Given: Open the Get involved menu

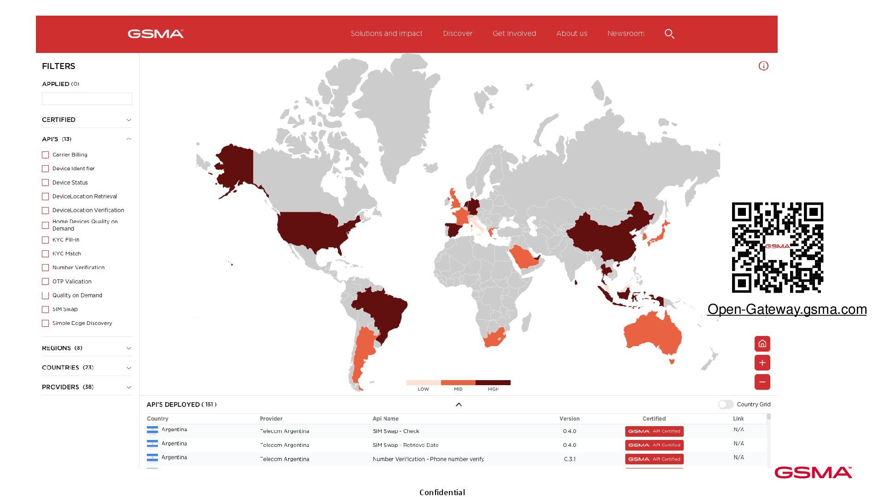Looking at the screenshot, I should coord(514,34).
